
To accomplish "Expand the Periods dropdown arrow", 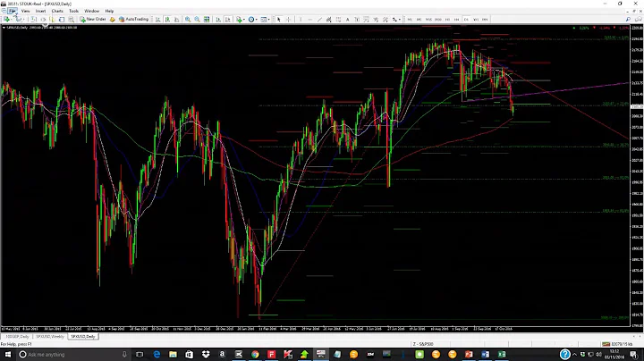I will [257, 20].
